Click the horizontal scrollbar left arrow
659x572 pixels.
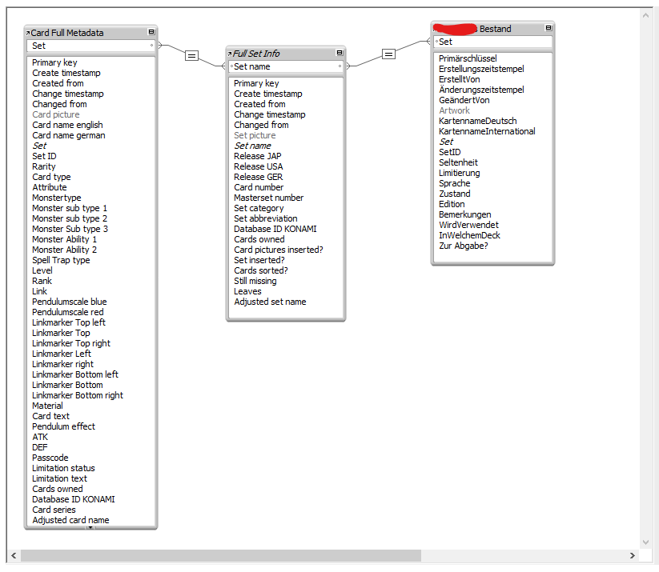coord(14,556)
